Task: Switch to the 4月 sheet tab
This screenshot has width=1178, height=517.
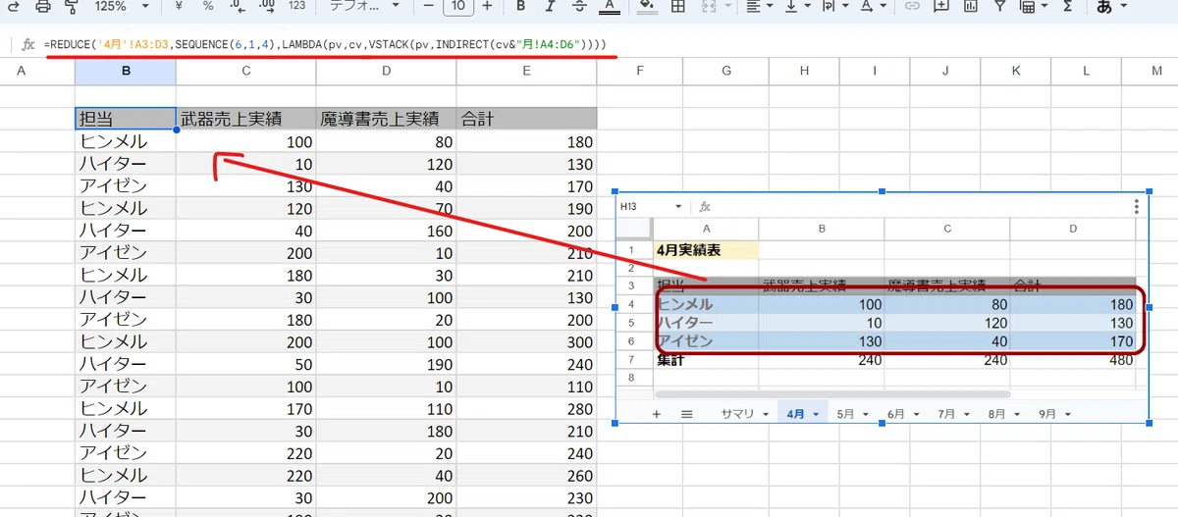Action: click(x=802, y=414)
